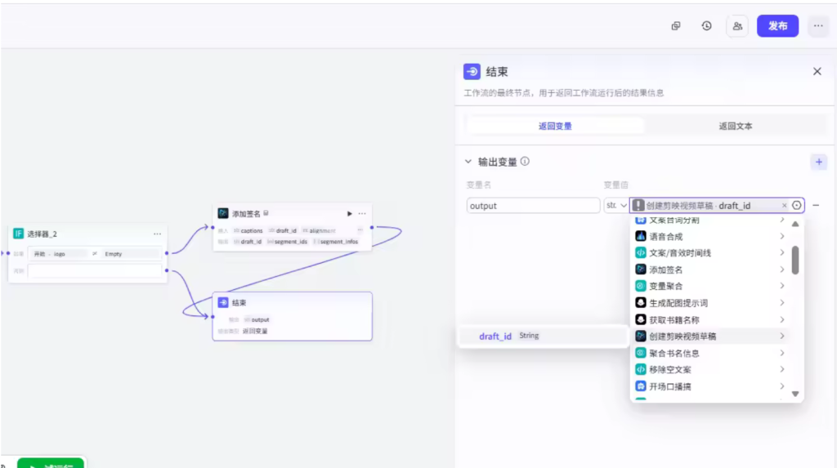Click the duplicate workflow icon in header
The width and height of the screenshot is (837, 468).
pos(676,26)
